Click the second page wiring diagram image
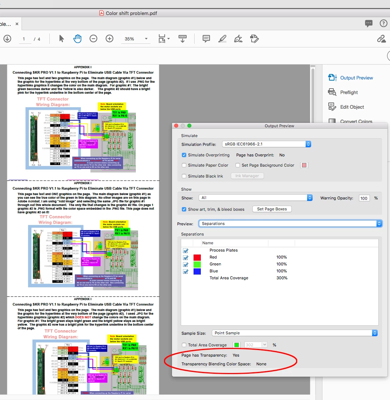Image resolution: width=390 pixels, height=400 pixels. point(83,255)
